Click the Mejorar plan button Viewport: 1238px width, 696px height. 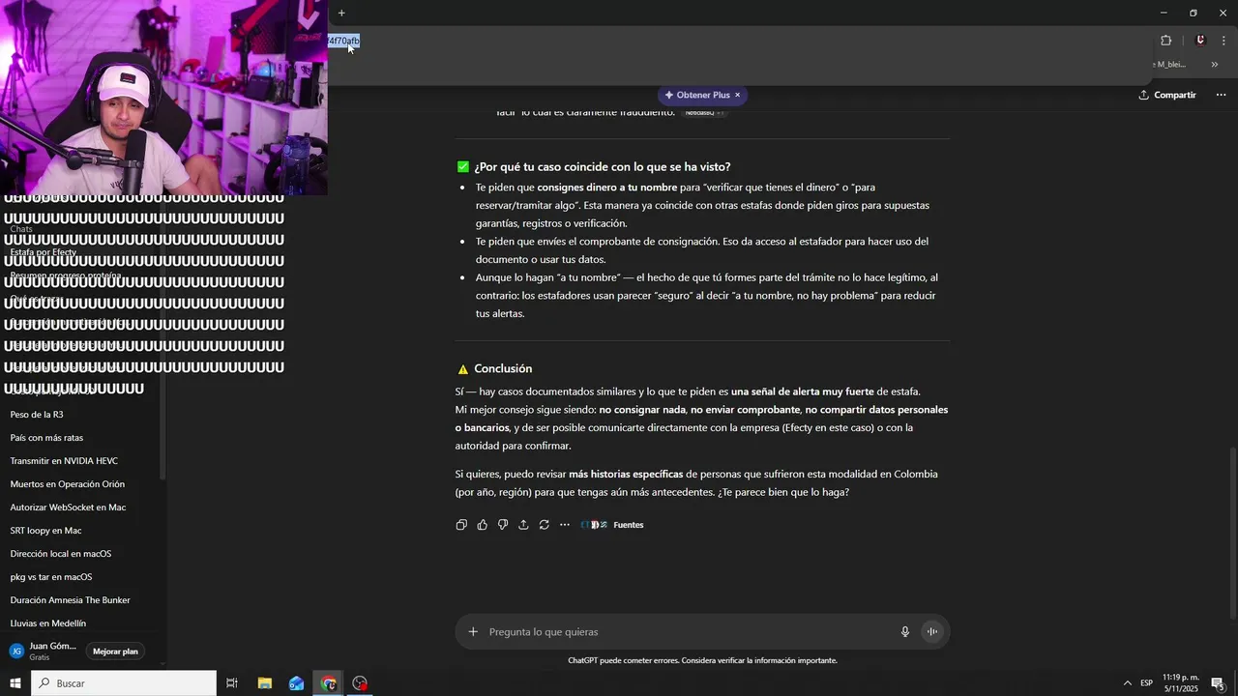click(115, 652)
